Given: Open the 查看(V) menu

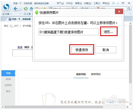Looking at the screenshot, I should 78,3.
